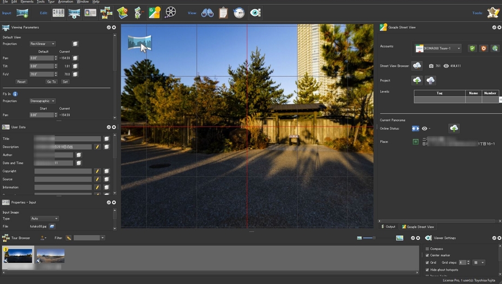This screenshot has height=284, width=502.
Task: Uncheck the Center marker checkbox
Action: tap(427, 255)
